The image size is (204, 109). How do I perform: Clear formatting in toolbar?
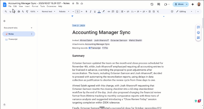(x=158, y=11)
